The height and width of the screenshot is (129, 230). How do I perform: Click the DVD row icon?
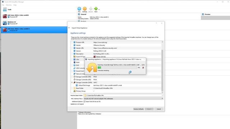click(x=74, y=65)
